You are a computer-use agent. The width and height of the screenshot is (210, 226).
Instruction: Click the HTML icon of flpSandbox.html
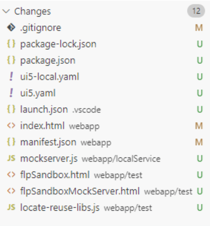11,175
